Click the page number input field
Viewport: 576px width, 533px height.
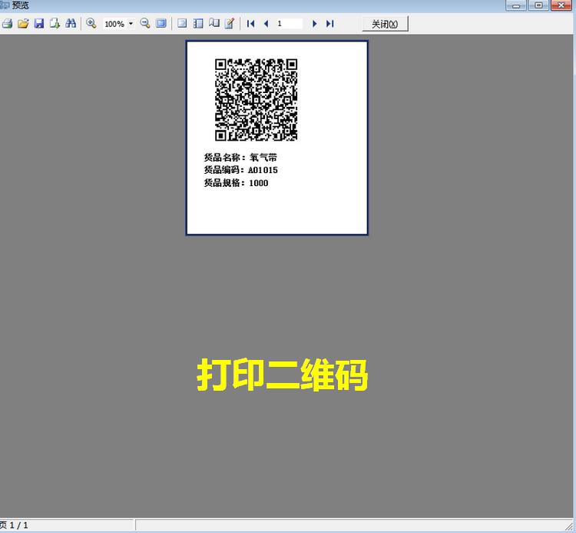pyautogui.click(x=289, y=24)
